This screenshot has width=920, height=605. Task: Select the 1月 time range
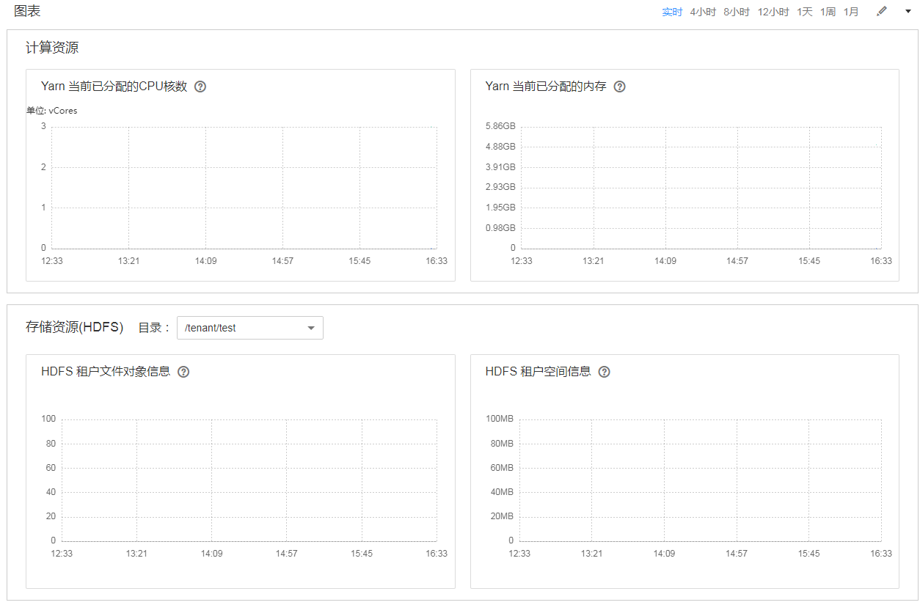click(x=851, y=12)
